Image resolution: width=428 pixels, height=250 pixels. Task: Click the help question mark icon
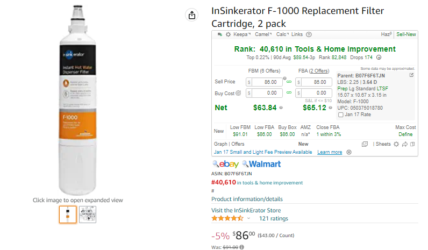(x=309, y=34)
